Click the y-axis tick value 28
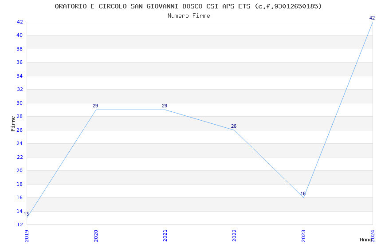Screen dimensions: 377x244 coord(20,116)
